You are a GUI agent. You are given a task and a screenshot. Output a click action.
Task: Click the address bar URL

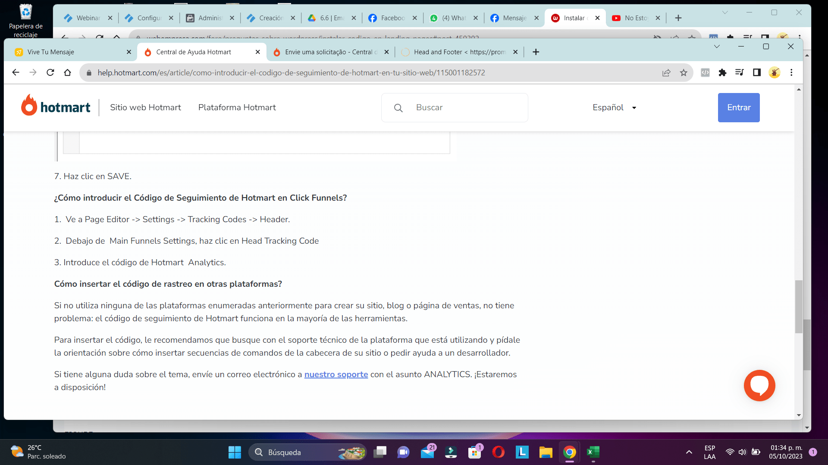tap(291, 73)
